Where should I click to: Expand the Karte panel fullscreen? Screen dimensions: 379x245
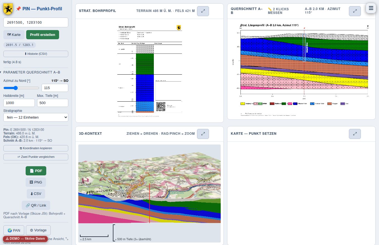pyautogui.click(x=355, y=134)
